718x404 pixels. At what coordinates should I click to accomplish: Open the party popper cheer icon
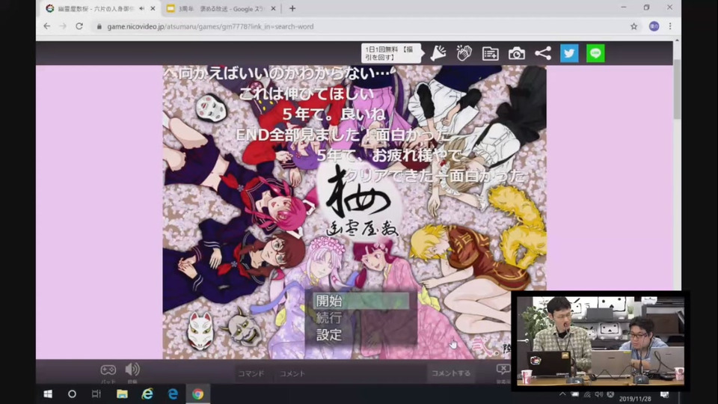(x=438, y=53)
